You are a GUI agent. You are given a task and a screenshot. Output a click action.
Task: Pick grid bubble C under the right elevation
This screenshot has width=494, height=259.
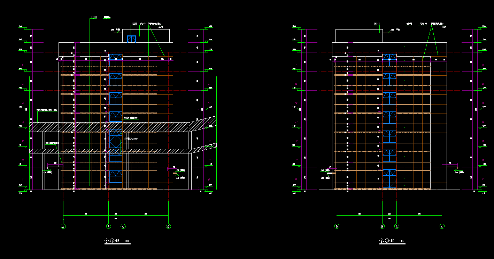[396, 226]
